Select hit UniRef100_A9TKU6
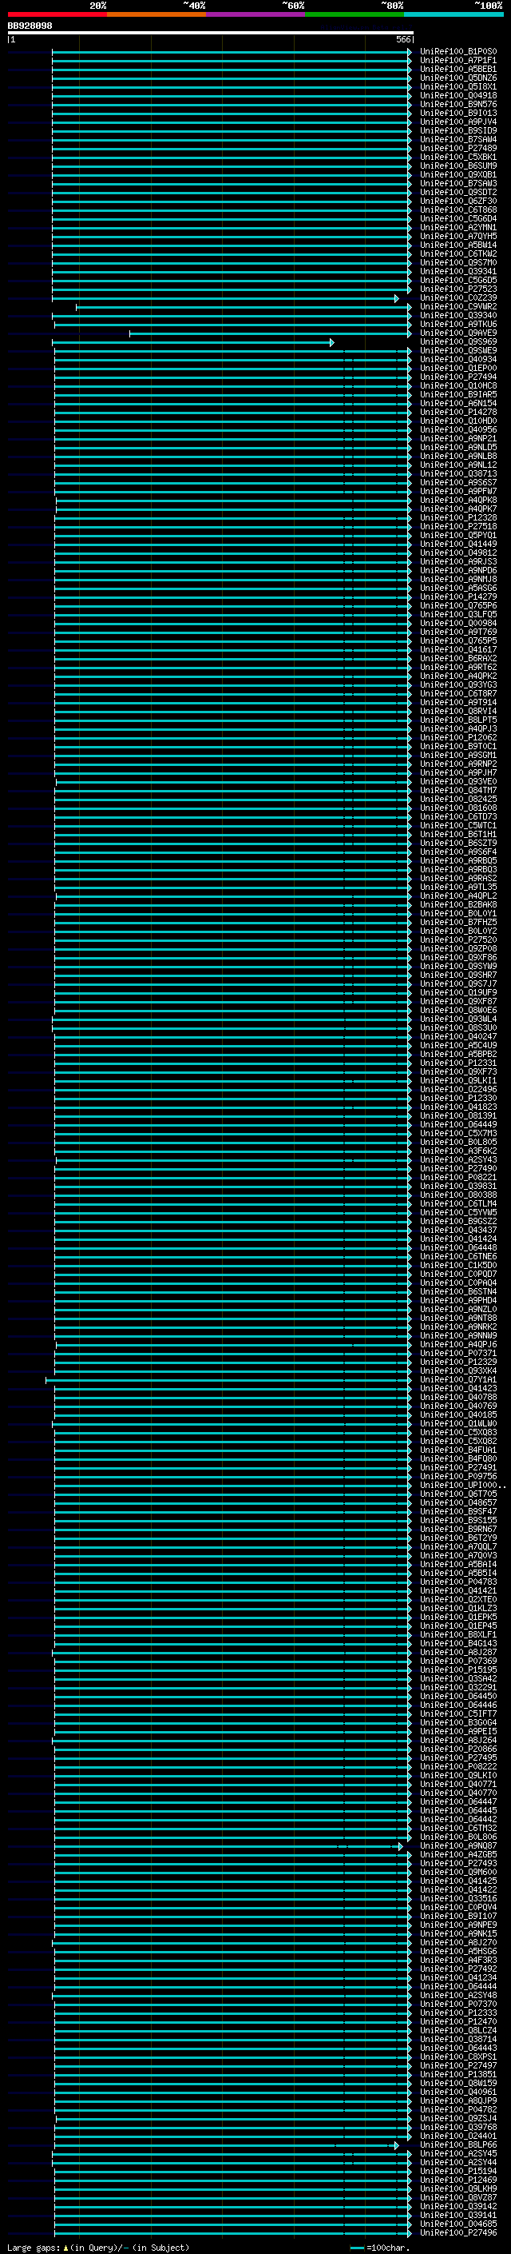Viewport: 511px width, 2254px height. pyautogui.click(x=458, y=325)
